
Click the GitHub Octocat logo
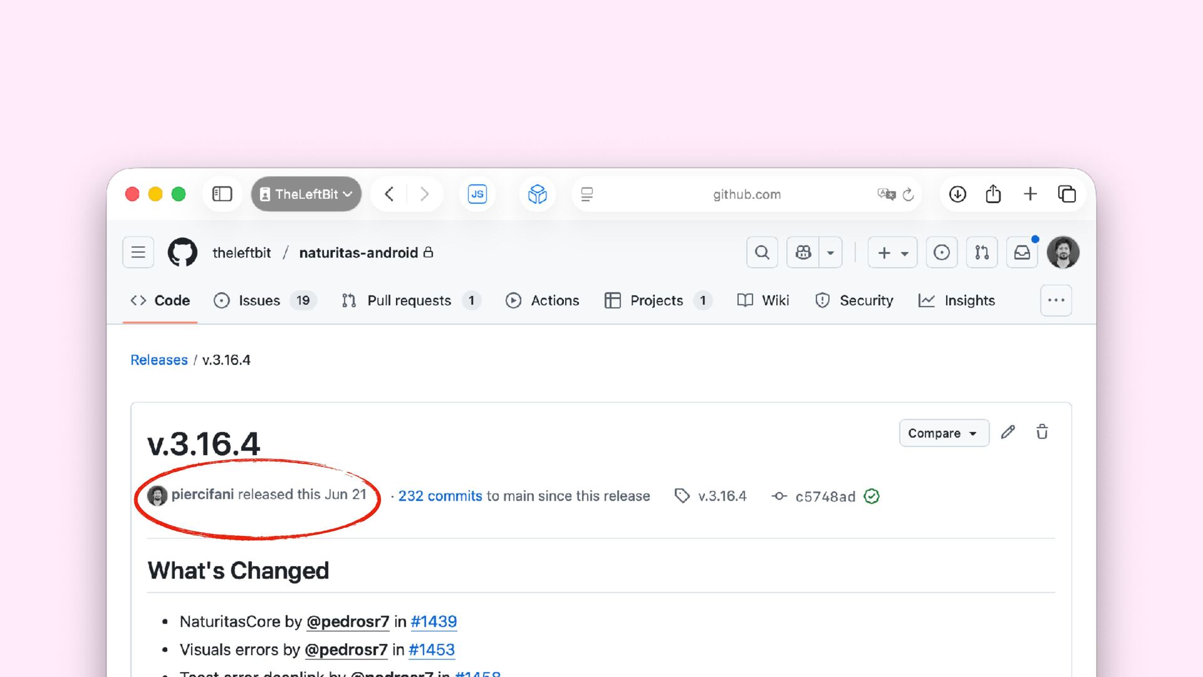[182, 253]
